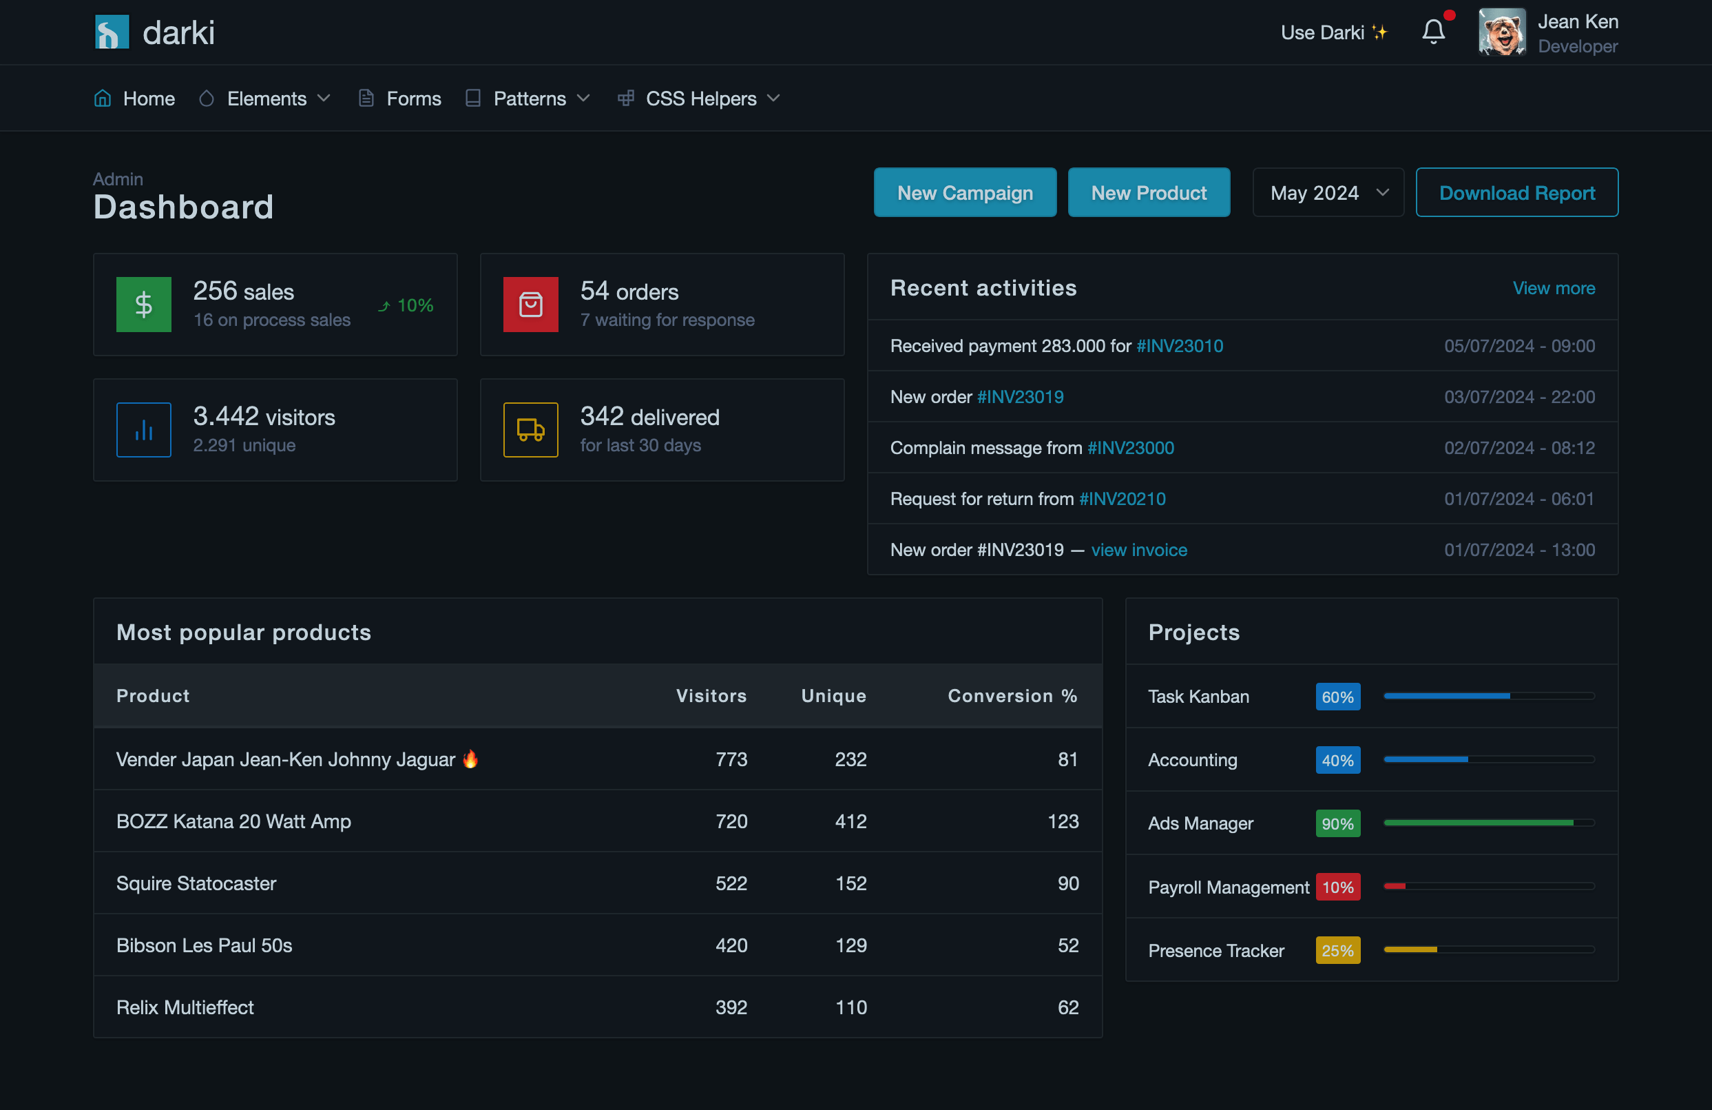Viewport: 1712px width, 1110px height.
Task: Select the blue bar chart visitors icon
Action: 144,430
